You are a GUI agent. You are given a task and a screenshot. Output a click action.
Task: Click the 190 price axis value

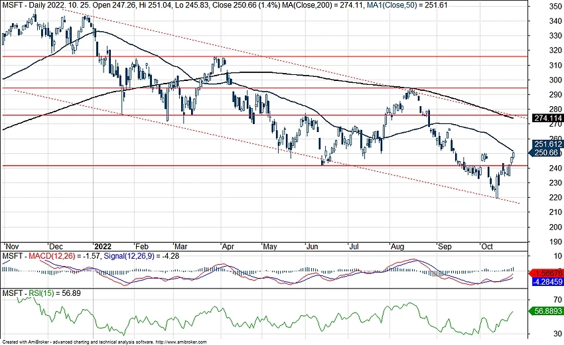pyautogui.click(x=555, y=241)
